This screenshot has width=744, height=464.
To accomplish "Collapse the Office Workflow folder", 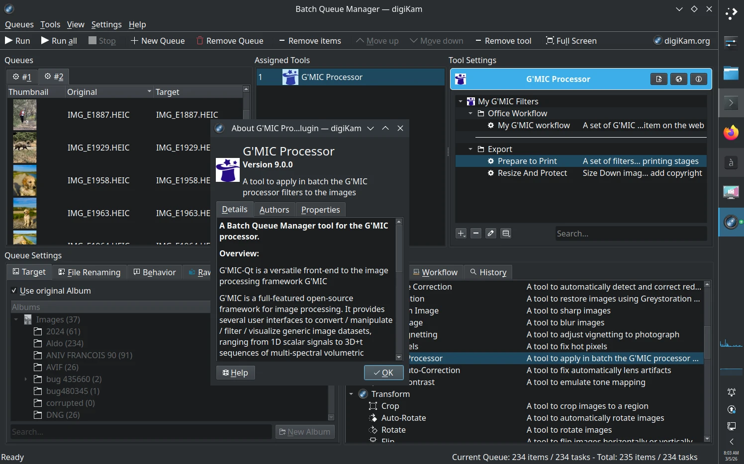I will coord(470,113).
